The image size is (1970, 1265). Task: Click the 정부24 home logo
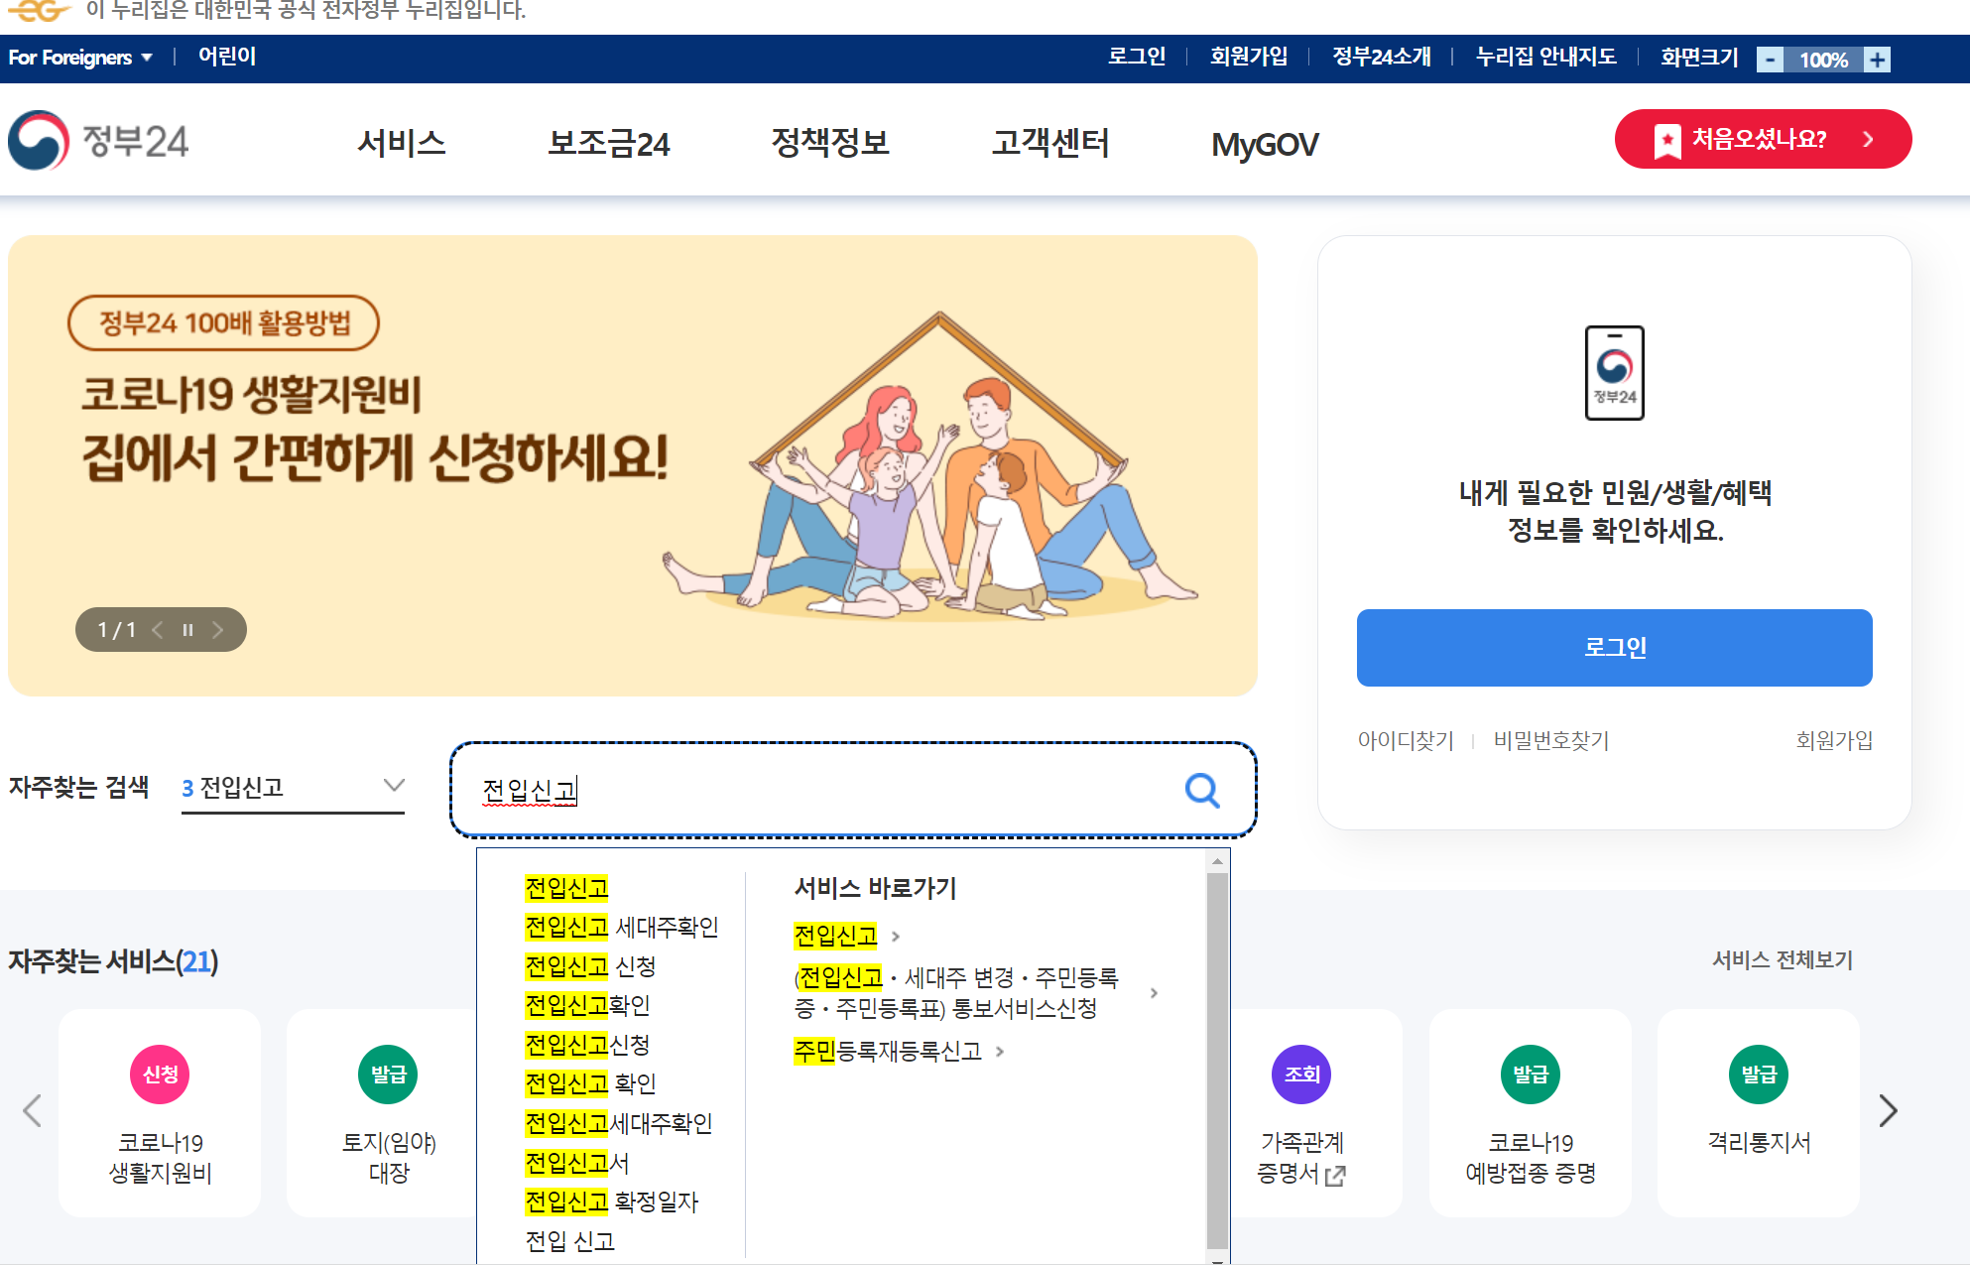tap(98, 141)
